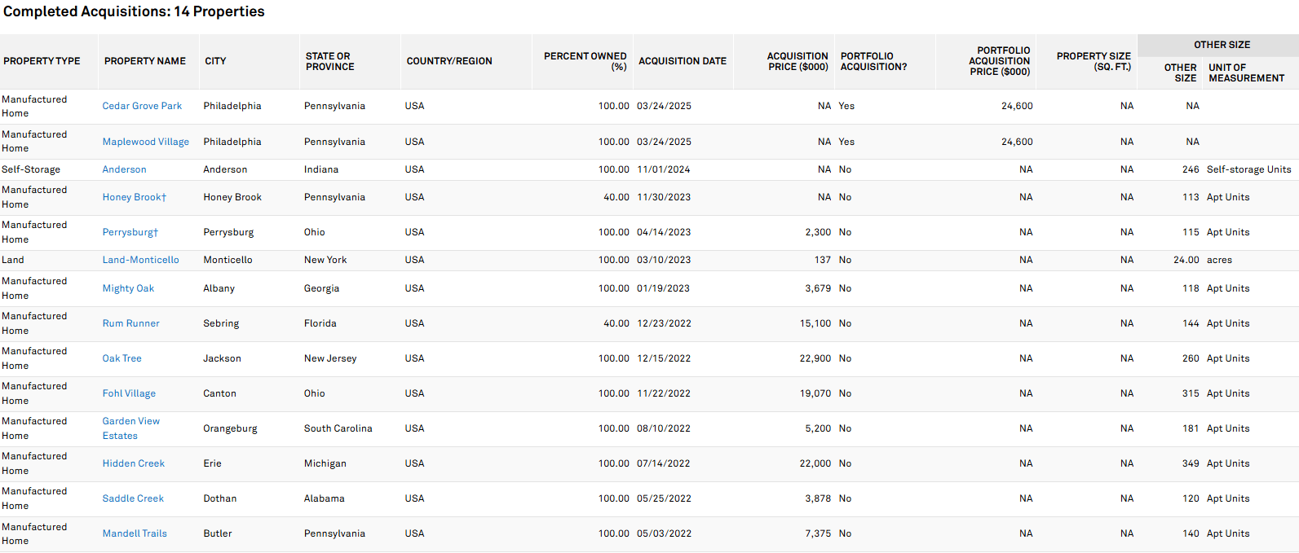
Task: Select the Self-Storage property type cell
Action: 31,169
